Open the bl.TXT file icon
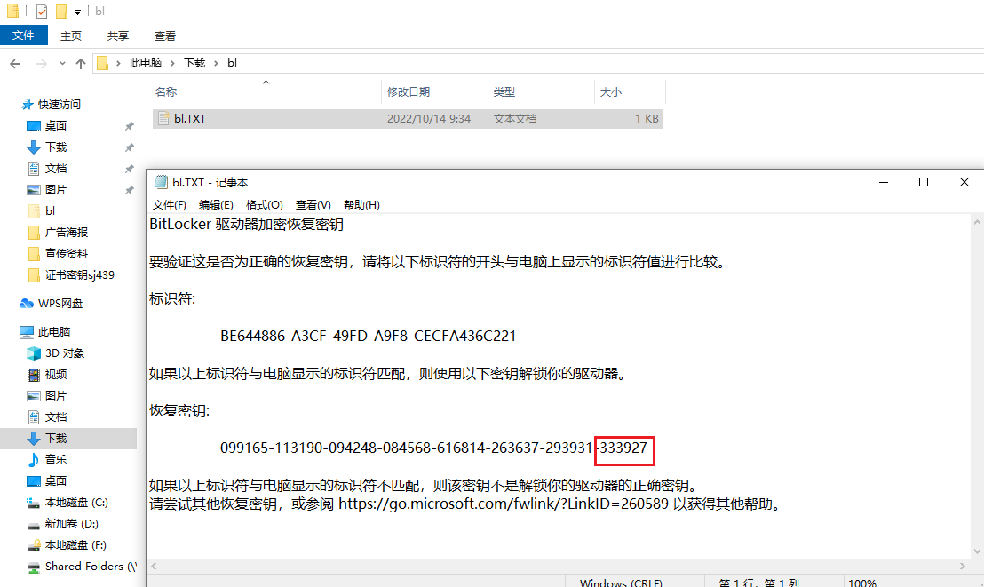The image size is (984, 587). point(163,118)
